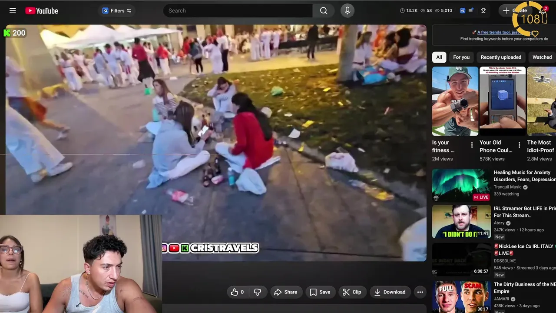Image resolution: width=556 pixels, height=313 pixels.
Task: Click the Create button
Action: (x=515, y=11)
